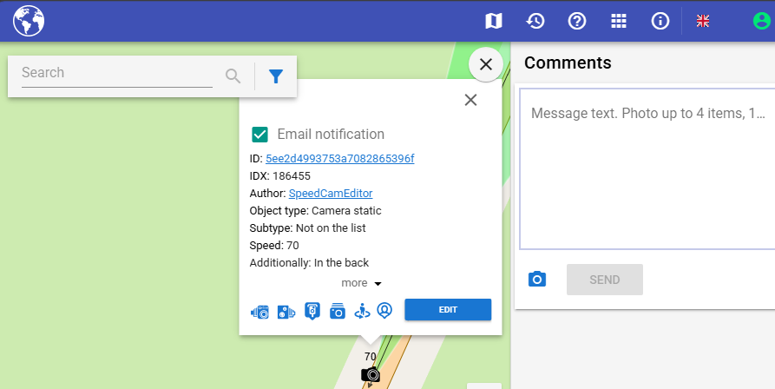Screen dimensions: 775x389
Task: Click the 'IDX: 186455' text
Action: click(x=279, y=176)
